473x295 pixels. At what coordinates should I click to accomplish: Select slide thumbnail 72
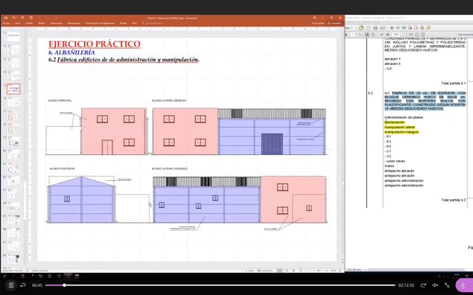point(13,50)
